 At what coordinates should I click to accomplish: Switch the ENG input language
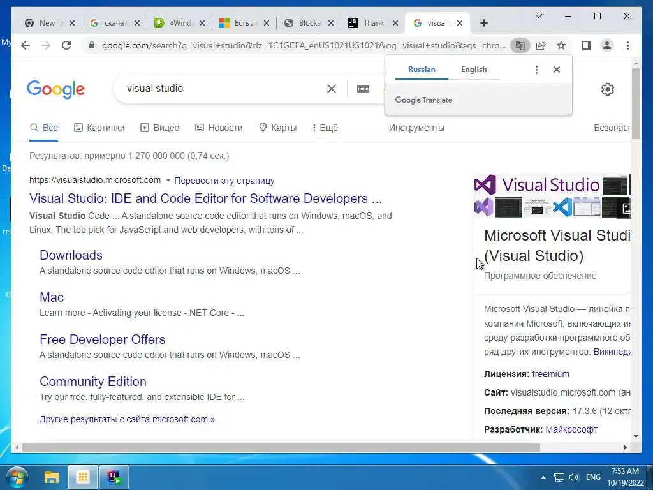coord(593,477)
